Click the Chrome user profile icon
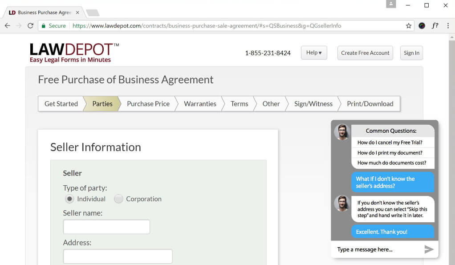455x265 pixels. tap(391, 5)
